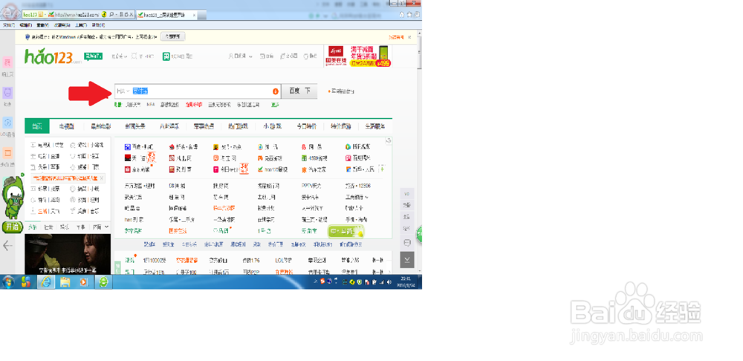The width and height of the screenshot is (743, 361).
Task: Click the orange icon in left sidebar
Action: [x=7, y=153]
